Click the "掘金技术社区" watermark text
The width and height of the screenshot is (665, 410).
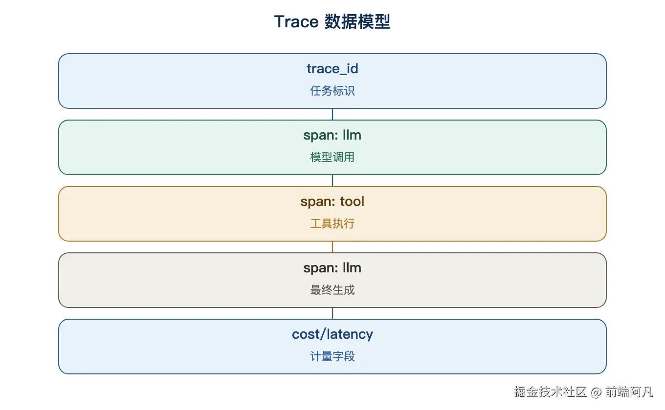point(550,391)
